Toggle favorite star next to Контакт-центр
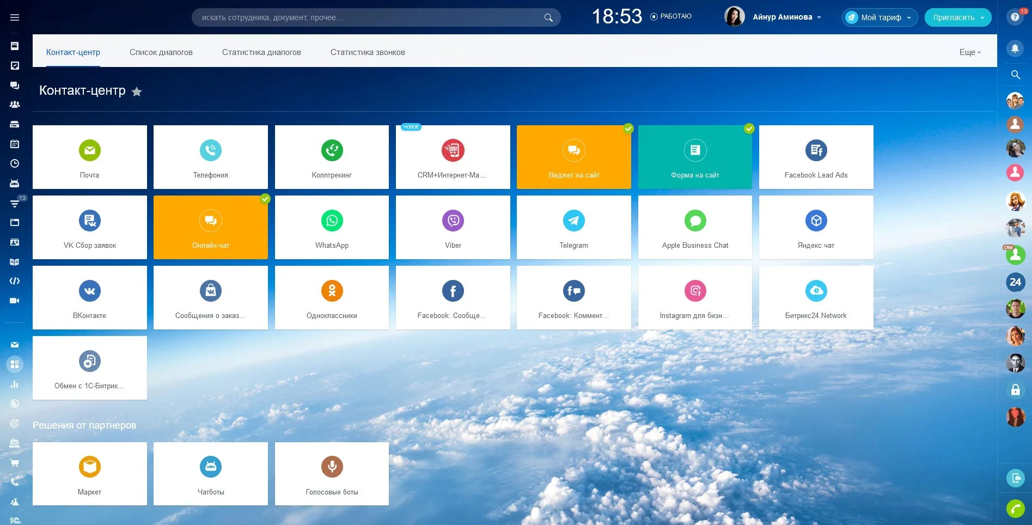This screenshot has height=525, width=1032. tap(137, 91)
